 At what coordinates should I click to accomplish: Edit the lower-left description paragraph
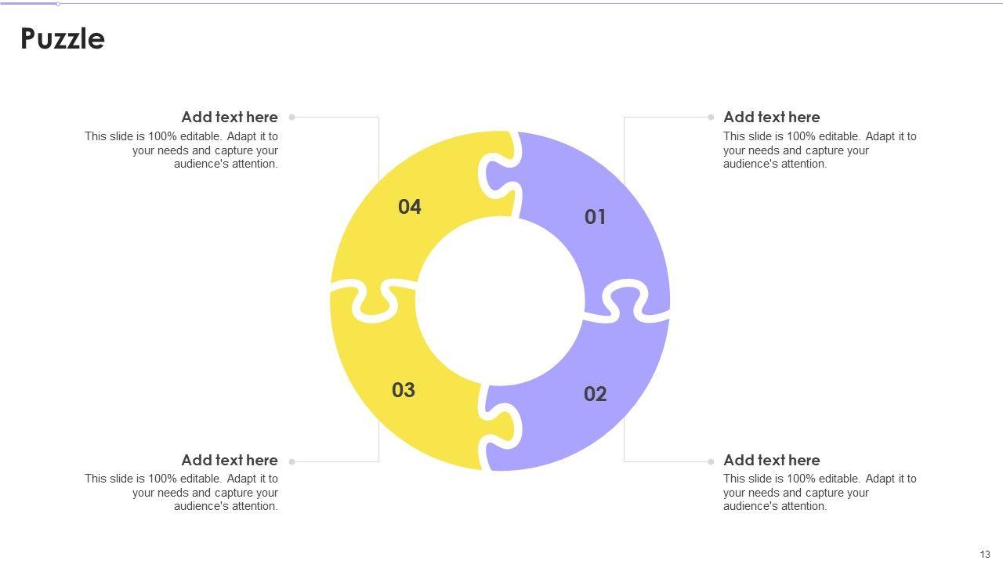[x=182, y=492]
